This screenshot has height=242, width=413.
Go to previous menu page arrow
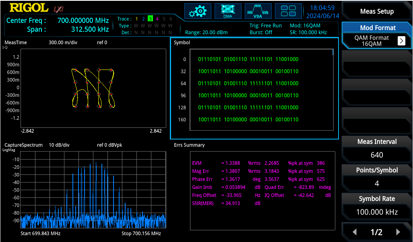355,232
